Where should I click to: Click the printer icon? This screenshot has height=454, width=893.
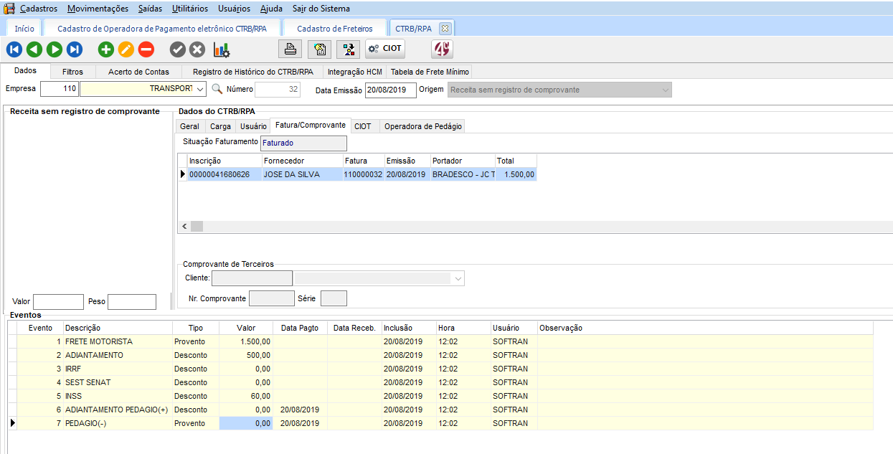click(x=290, y=49)
